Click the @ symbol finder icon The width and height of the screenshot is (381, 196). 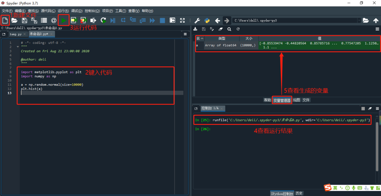tap(54, 21)
